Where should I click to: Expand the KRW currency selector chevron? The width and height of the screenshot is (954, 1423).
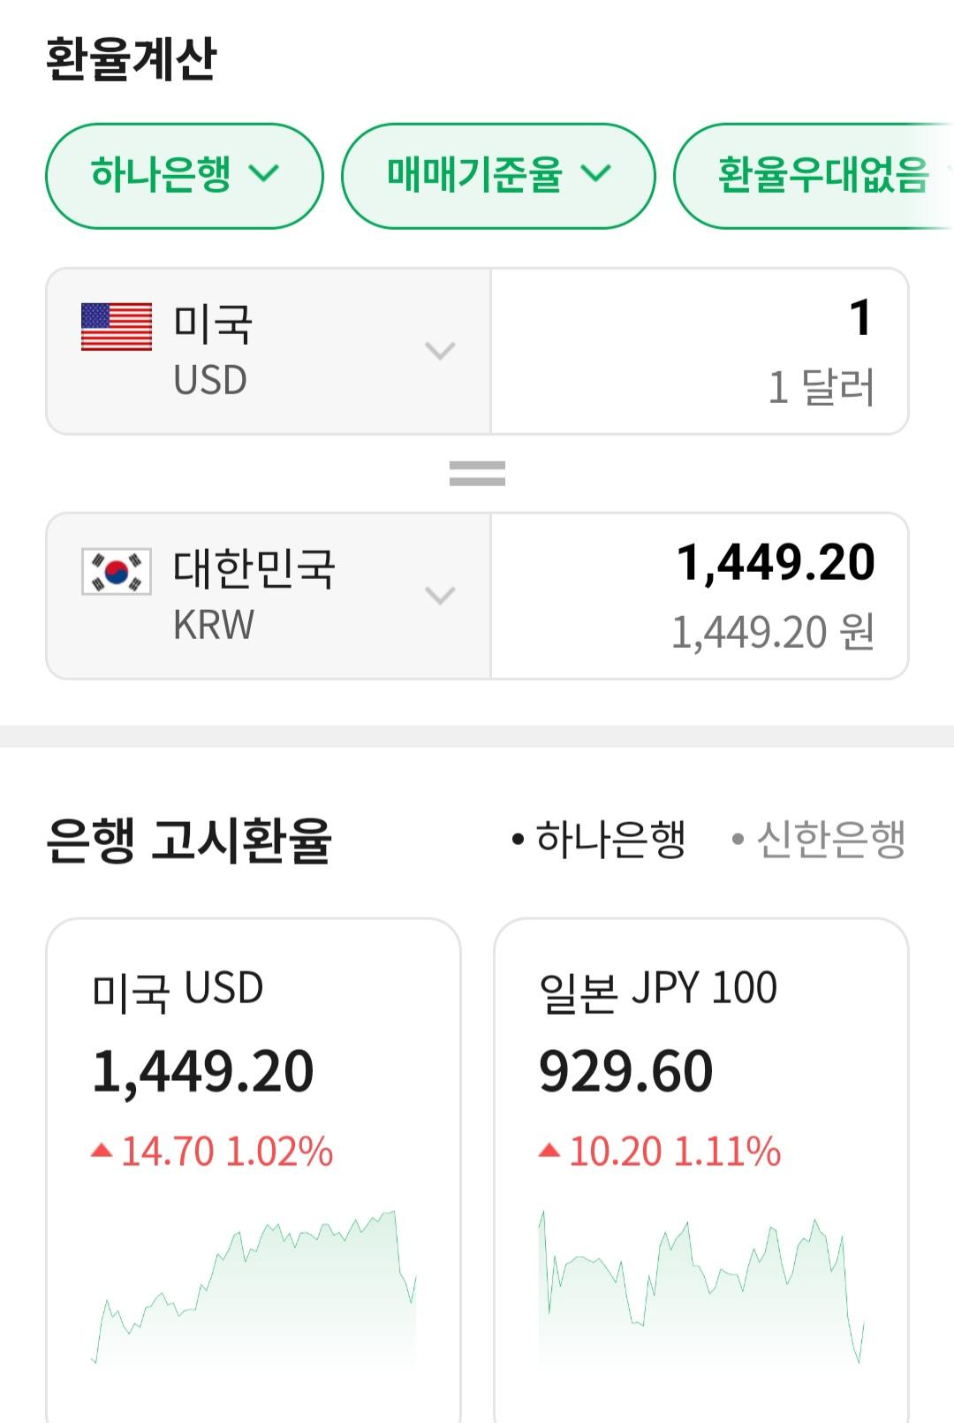coord(440,595)
